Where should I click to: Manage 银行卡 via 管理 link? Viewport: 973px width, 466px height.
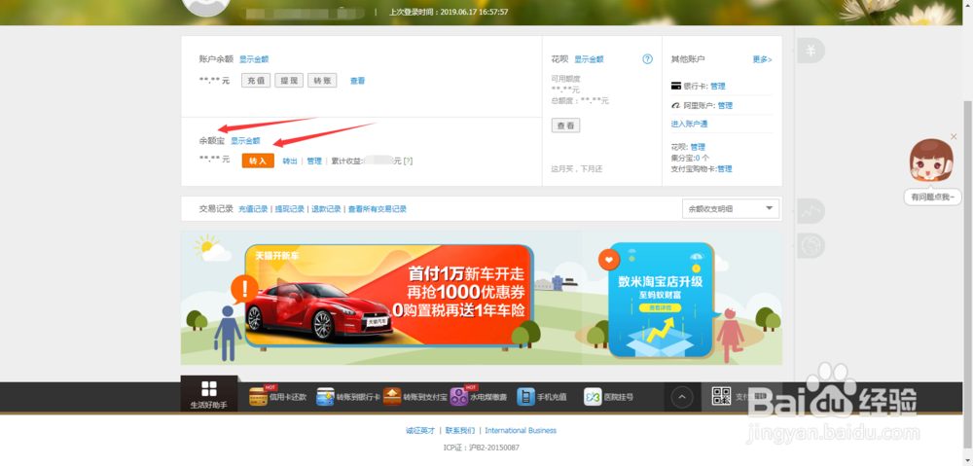718,87
